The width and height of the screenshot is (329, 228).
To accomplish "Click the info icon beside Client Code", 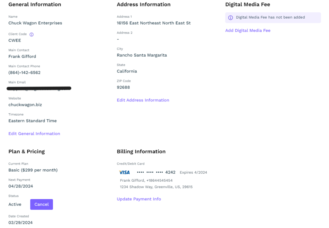I will click(31, 34).
